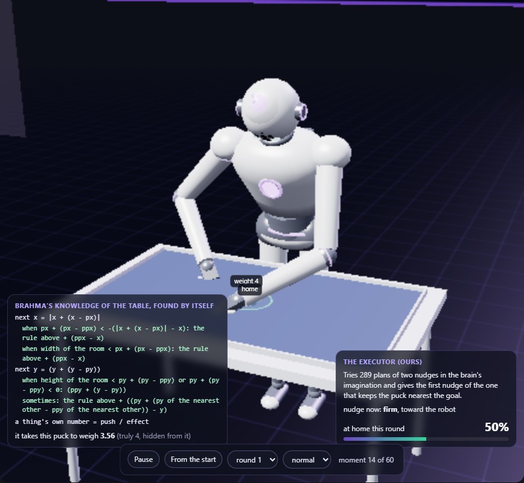Viewport: 524px width, 483px height.
Task: Click the 'width of the room' condition line
Action: click(x=115, y=353)
